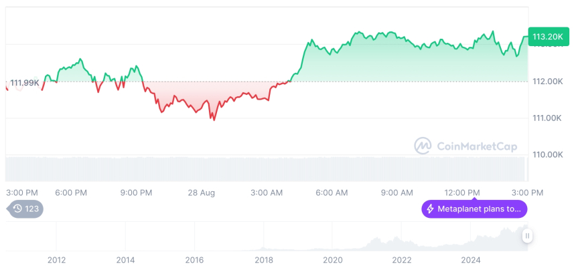Select the 2012 year on the overview timeline

(x=56, y=259)
